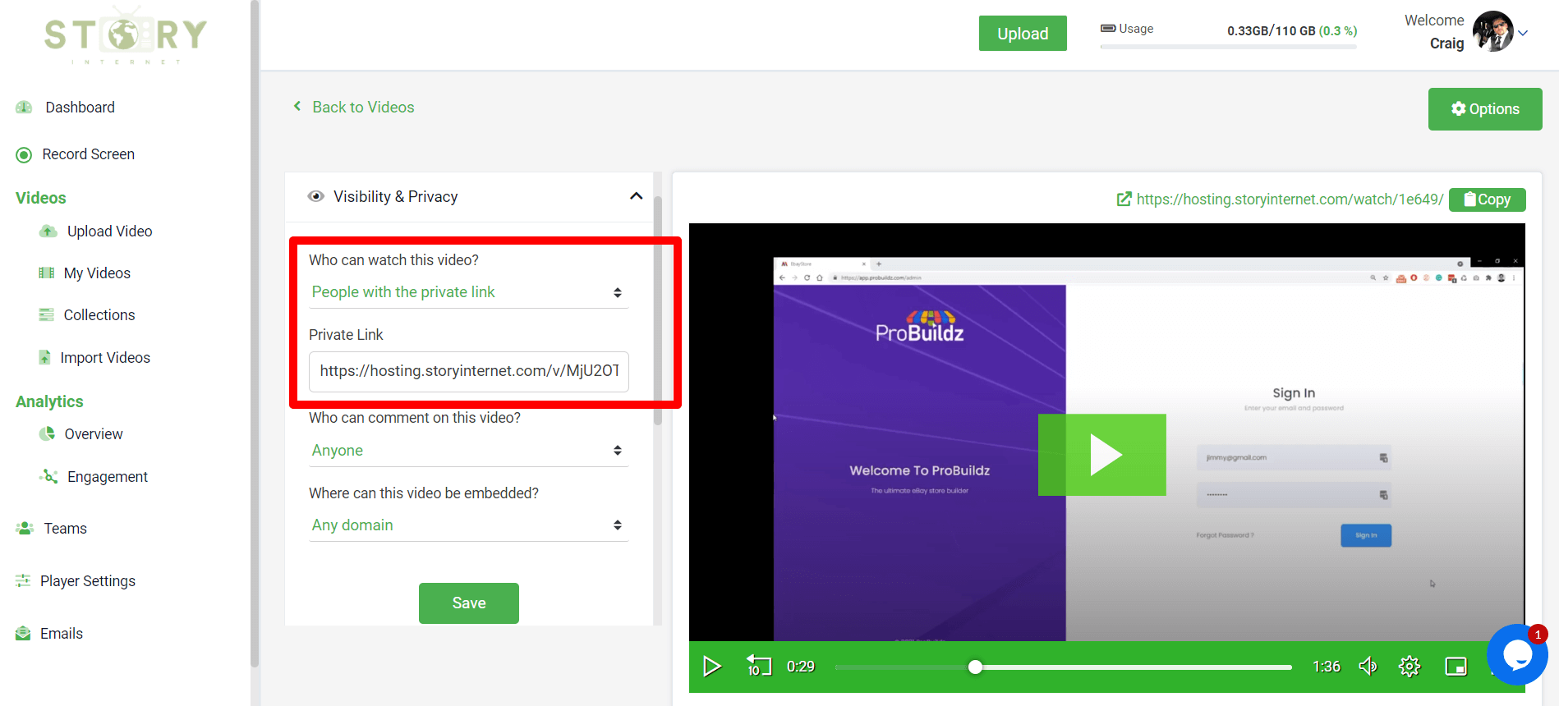Go to My Videos

(x=97, y=273)
